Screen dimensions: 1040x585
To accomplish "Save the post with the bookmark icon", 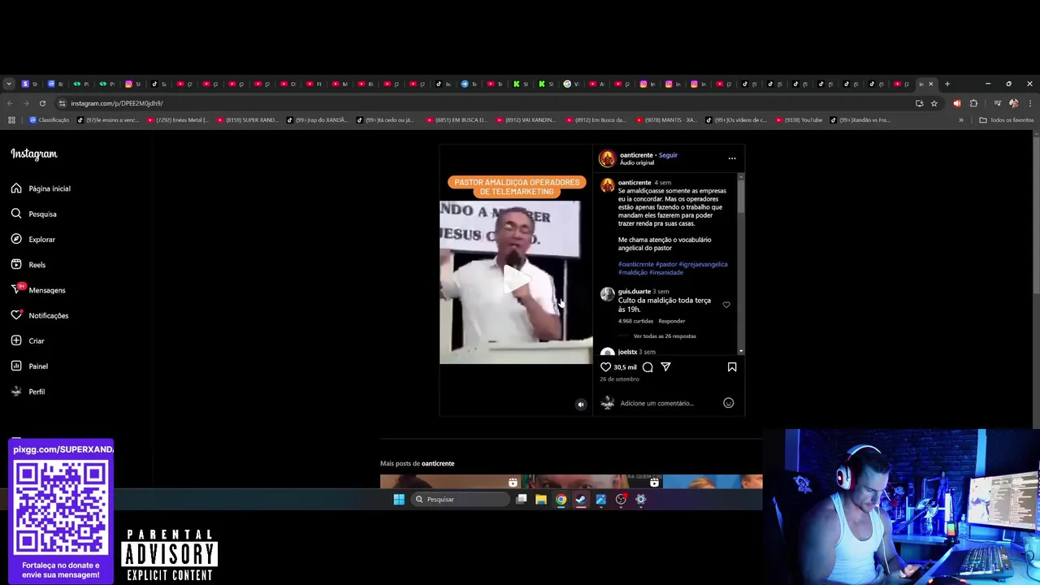I will tap(732, 367).
